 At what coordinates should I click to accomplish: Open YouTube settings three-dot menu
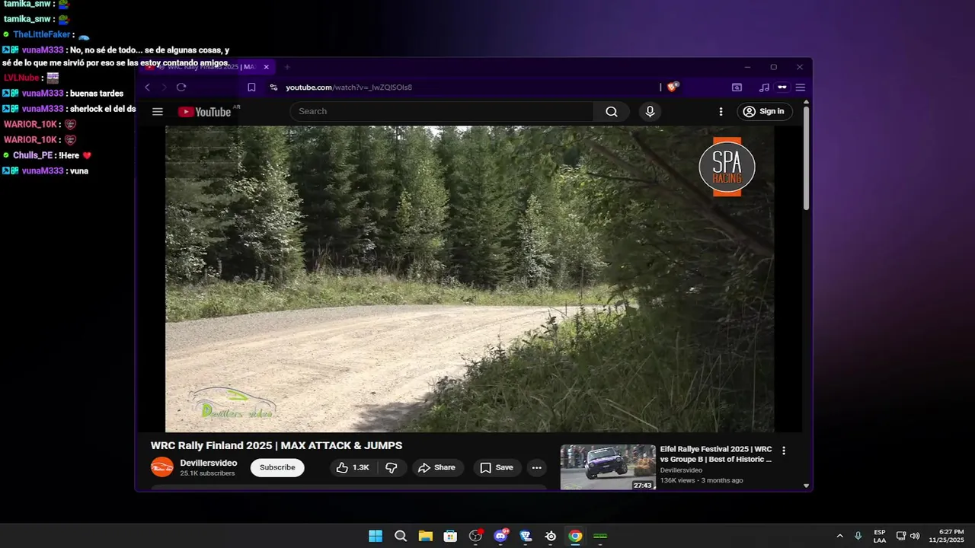721,112
